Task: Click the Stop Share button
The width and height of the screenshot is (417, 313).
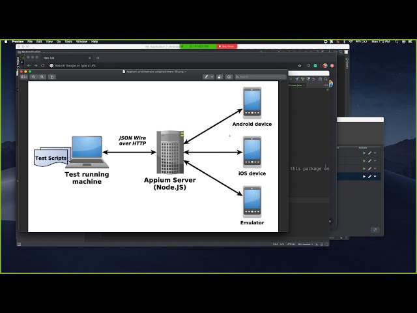Action: click(227, 46)
